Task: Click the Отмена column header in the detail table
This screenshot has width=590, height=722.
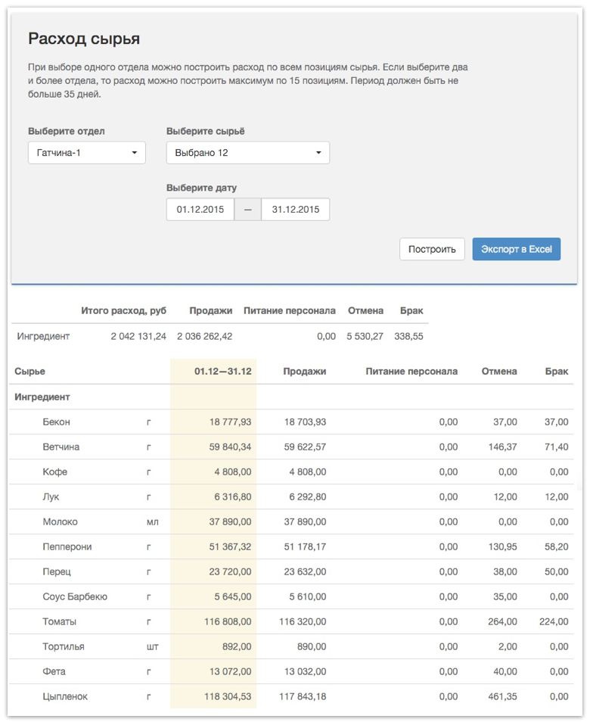Action: [499, 371]
